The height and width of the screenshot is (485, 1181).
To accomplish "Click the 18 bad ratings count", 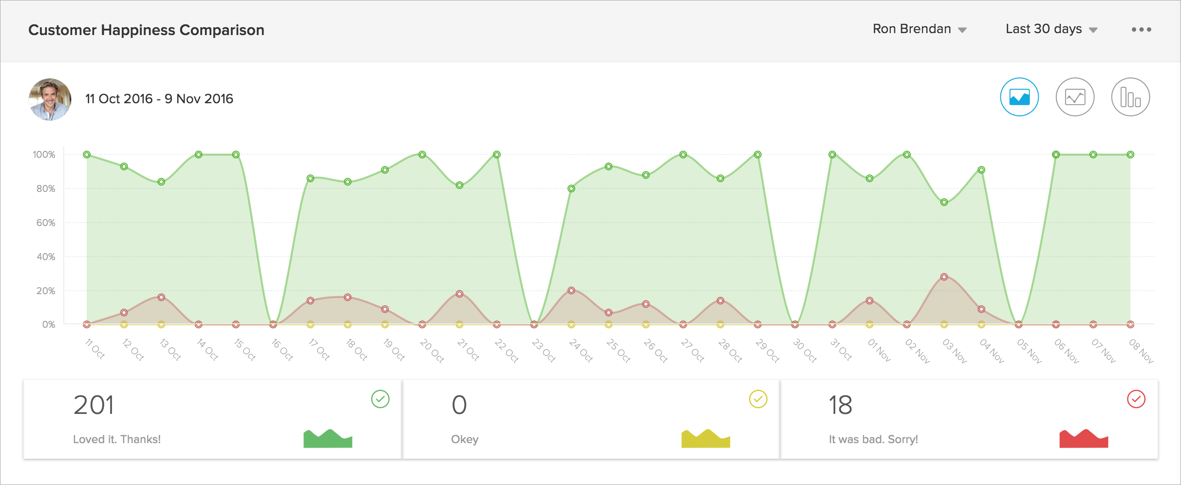I will (840, 405).
